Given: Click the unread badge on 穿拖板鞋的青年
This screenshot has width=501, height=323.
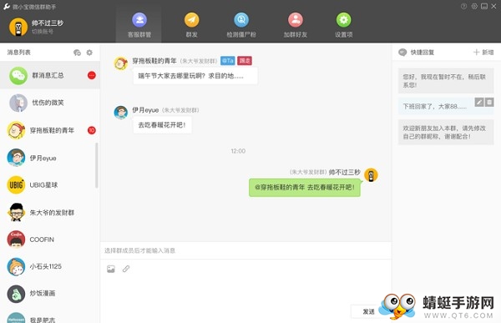Looking at the screenshot, I should (x=92, y=130).
